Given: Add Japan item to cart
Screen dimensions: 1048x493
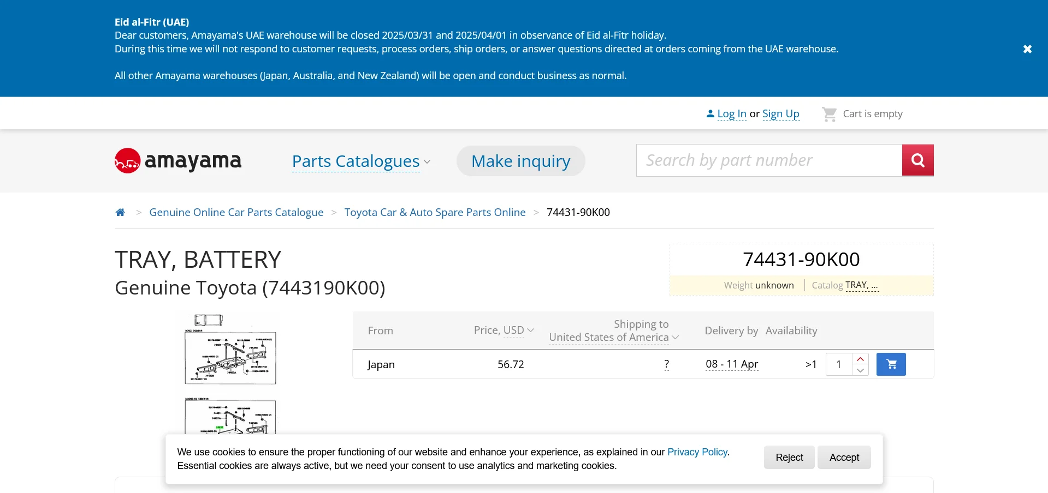Looking at the screenshot, I should tap(891, 364).
